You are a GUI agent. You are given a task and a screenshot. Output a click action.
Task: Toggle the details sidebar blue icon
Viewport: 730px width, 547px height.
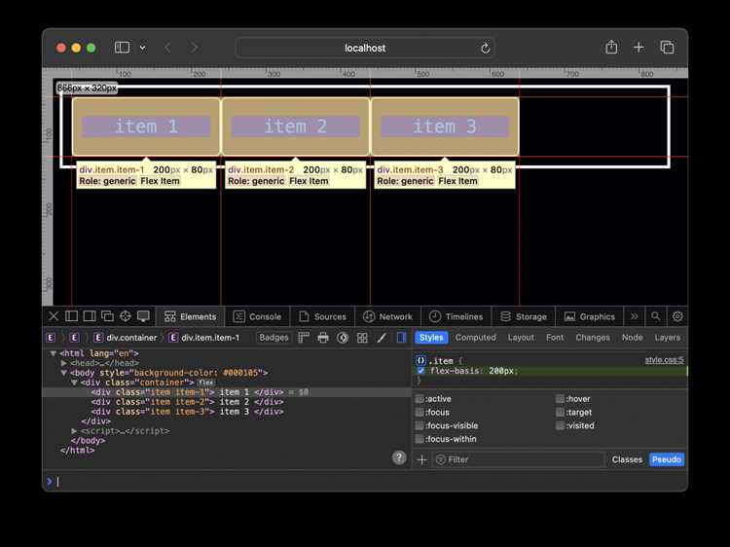coord(401,338)
